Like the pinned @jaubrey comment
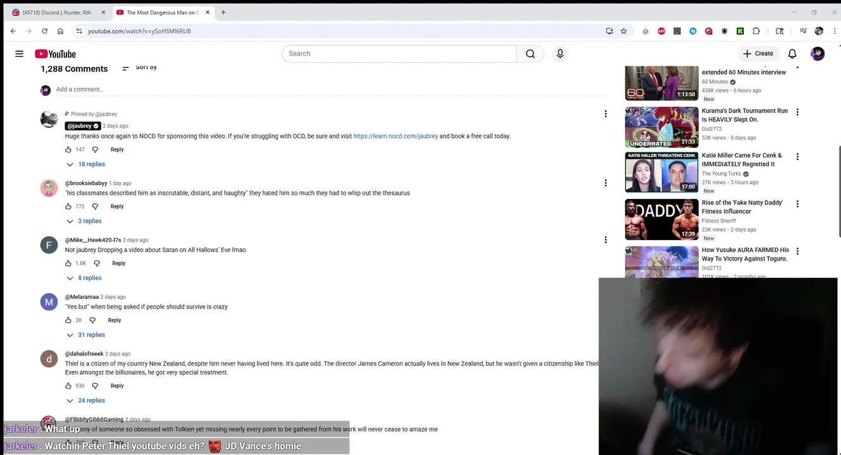841x455 pixels. [68, 150]
